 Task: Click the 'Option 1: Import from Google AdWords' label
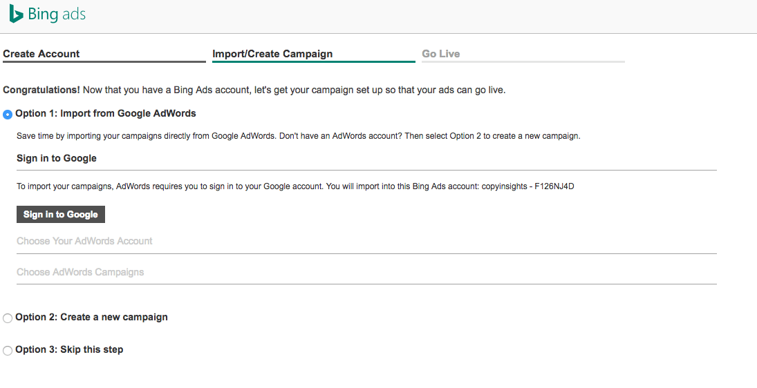[106, 114]
